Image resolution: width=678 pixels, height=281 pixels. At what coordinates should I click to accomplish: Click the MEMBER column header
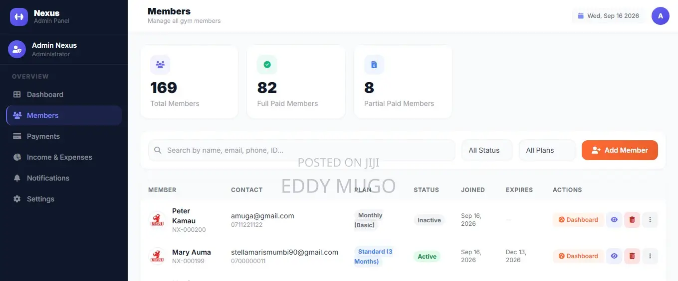click(162, 190)
